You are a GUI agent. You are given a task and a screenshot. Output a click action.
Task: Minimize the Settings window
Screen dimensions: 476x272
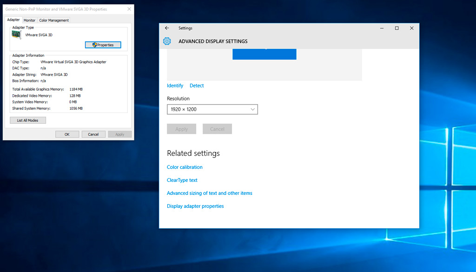(x=382, y=28)
